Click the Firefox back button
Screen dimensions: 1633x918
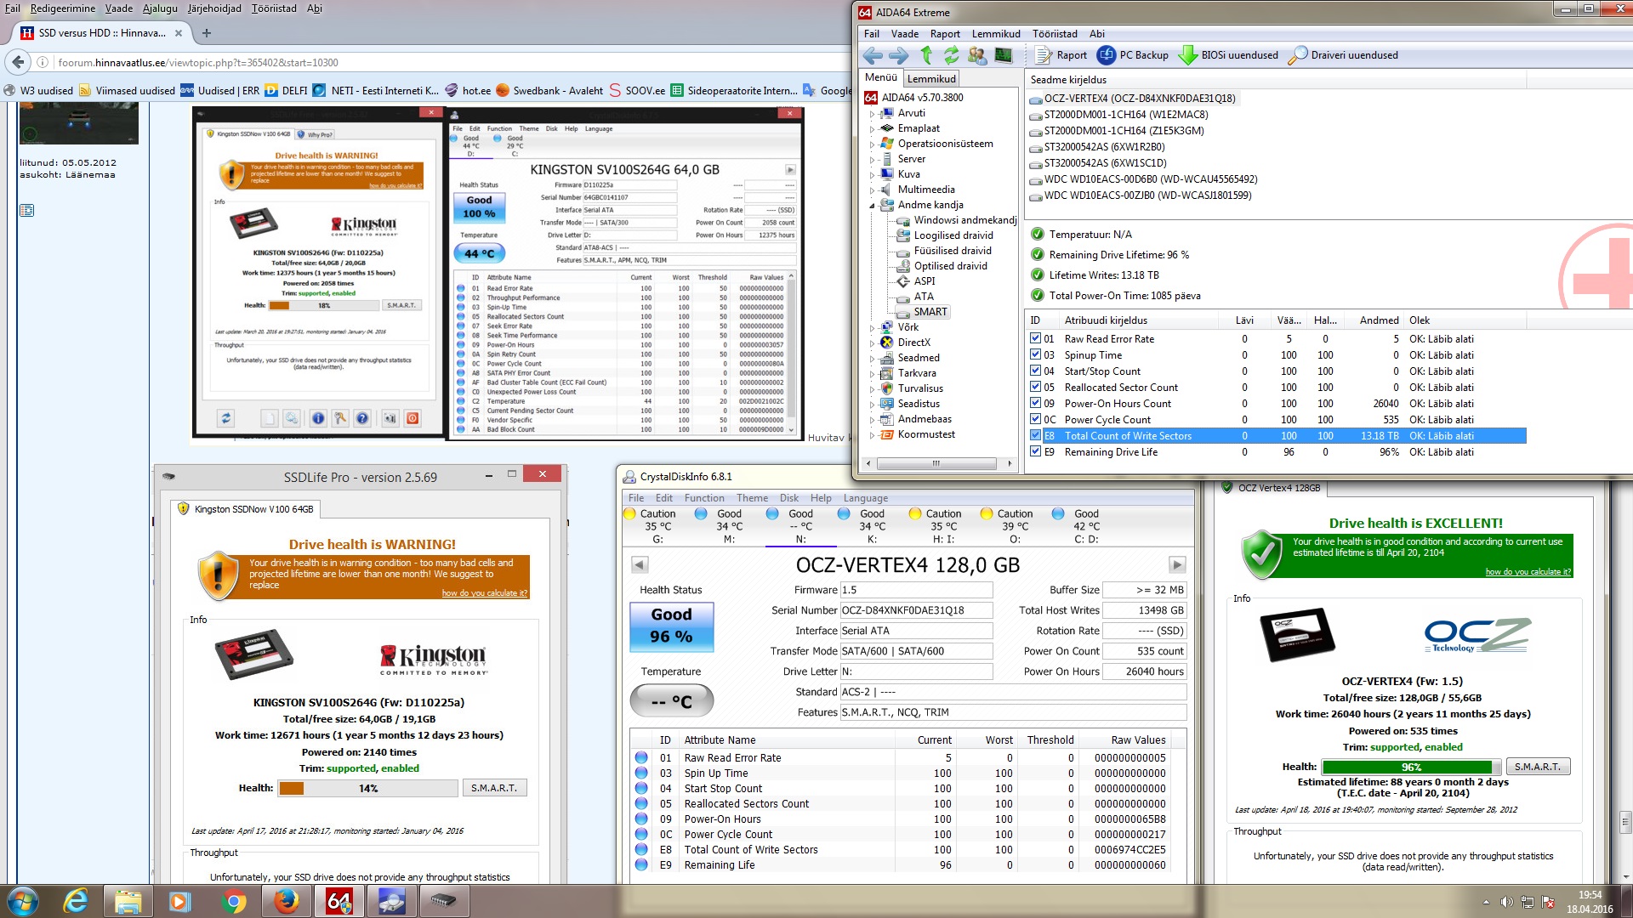click(x=18, y=62)
